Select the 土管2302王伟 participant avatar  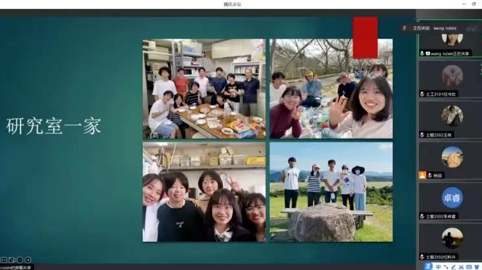click(452, 115)
